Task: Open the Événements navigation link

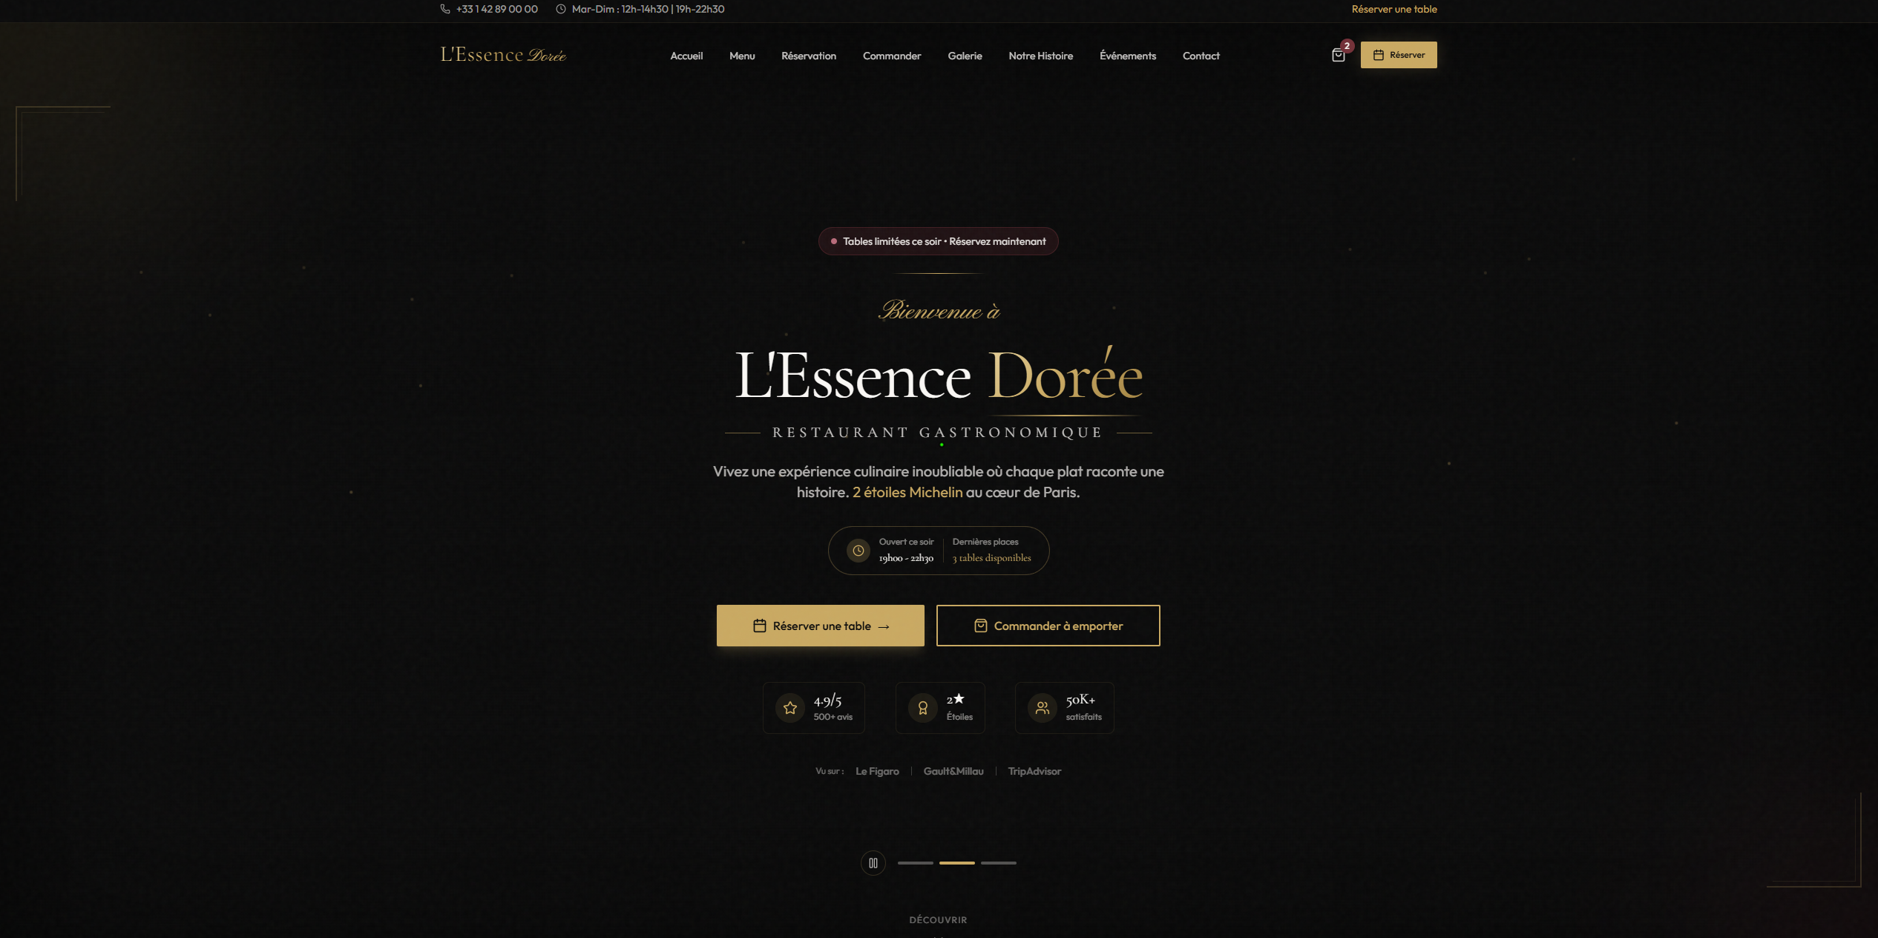Action: (1127, 56)
